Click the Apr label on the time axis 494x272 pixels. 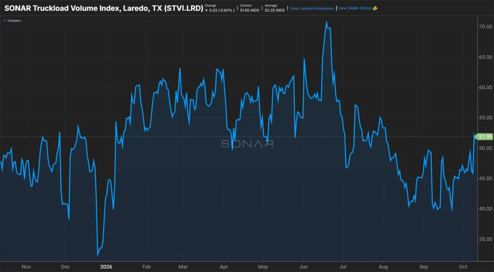(224, 267)
